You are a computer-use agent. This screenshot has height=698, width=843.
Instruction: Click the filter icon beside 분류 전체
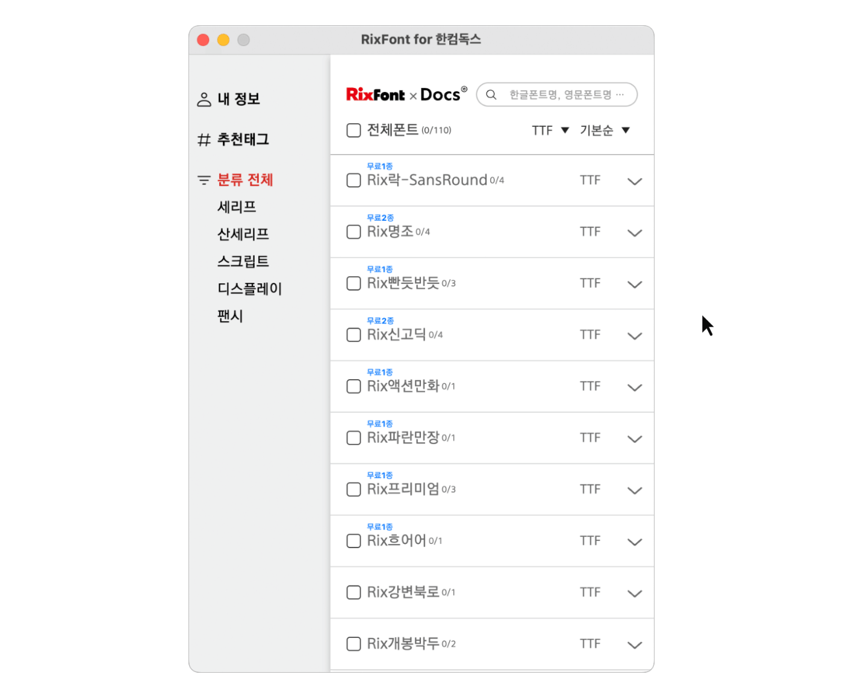coord(204,180)
